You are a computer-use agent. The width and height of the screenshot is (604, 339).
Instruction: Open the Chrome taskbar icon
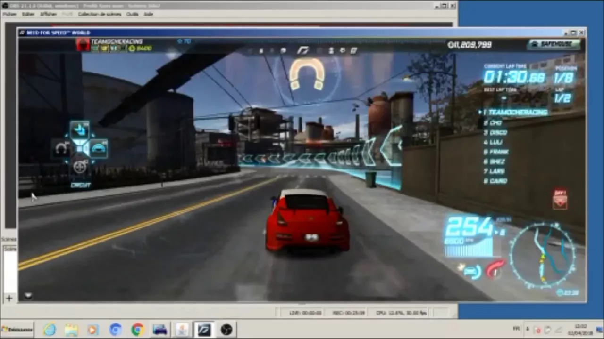click(137, 330)
